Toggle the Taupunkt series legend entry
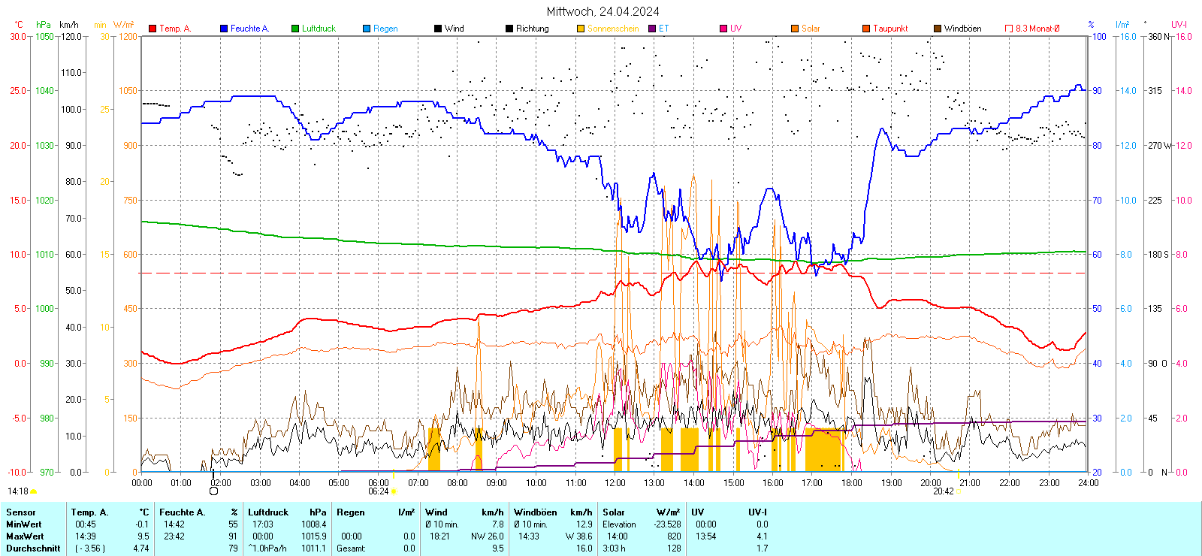Image resolution: width=1202 pixels, height=556 pixels. (889, 29)
